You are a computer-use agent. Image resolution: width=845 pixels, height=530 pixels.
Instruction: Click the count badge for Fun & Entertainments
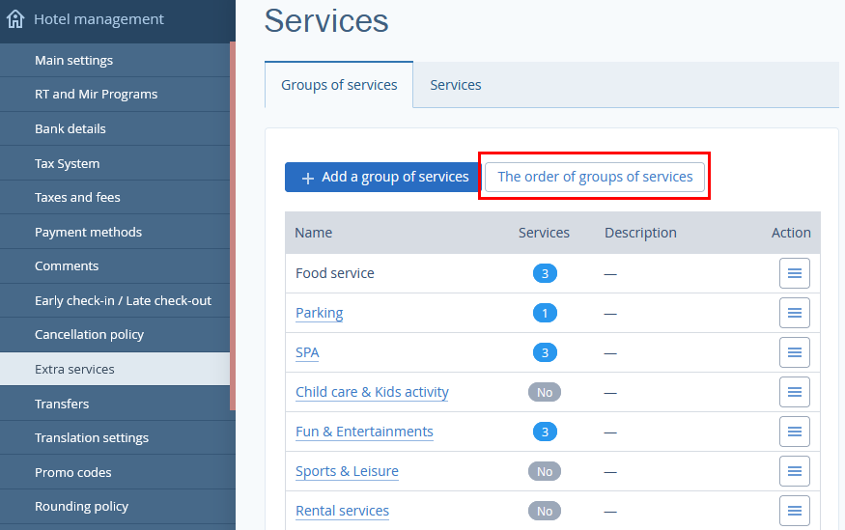tap(545, 432)
